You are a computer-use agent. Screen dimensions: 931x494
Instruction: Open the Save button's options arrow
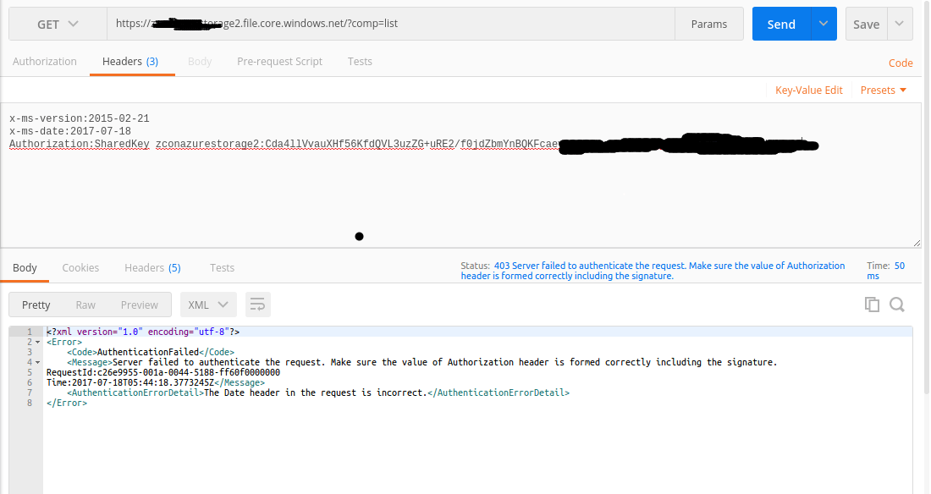click(901, 23)
